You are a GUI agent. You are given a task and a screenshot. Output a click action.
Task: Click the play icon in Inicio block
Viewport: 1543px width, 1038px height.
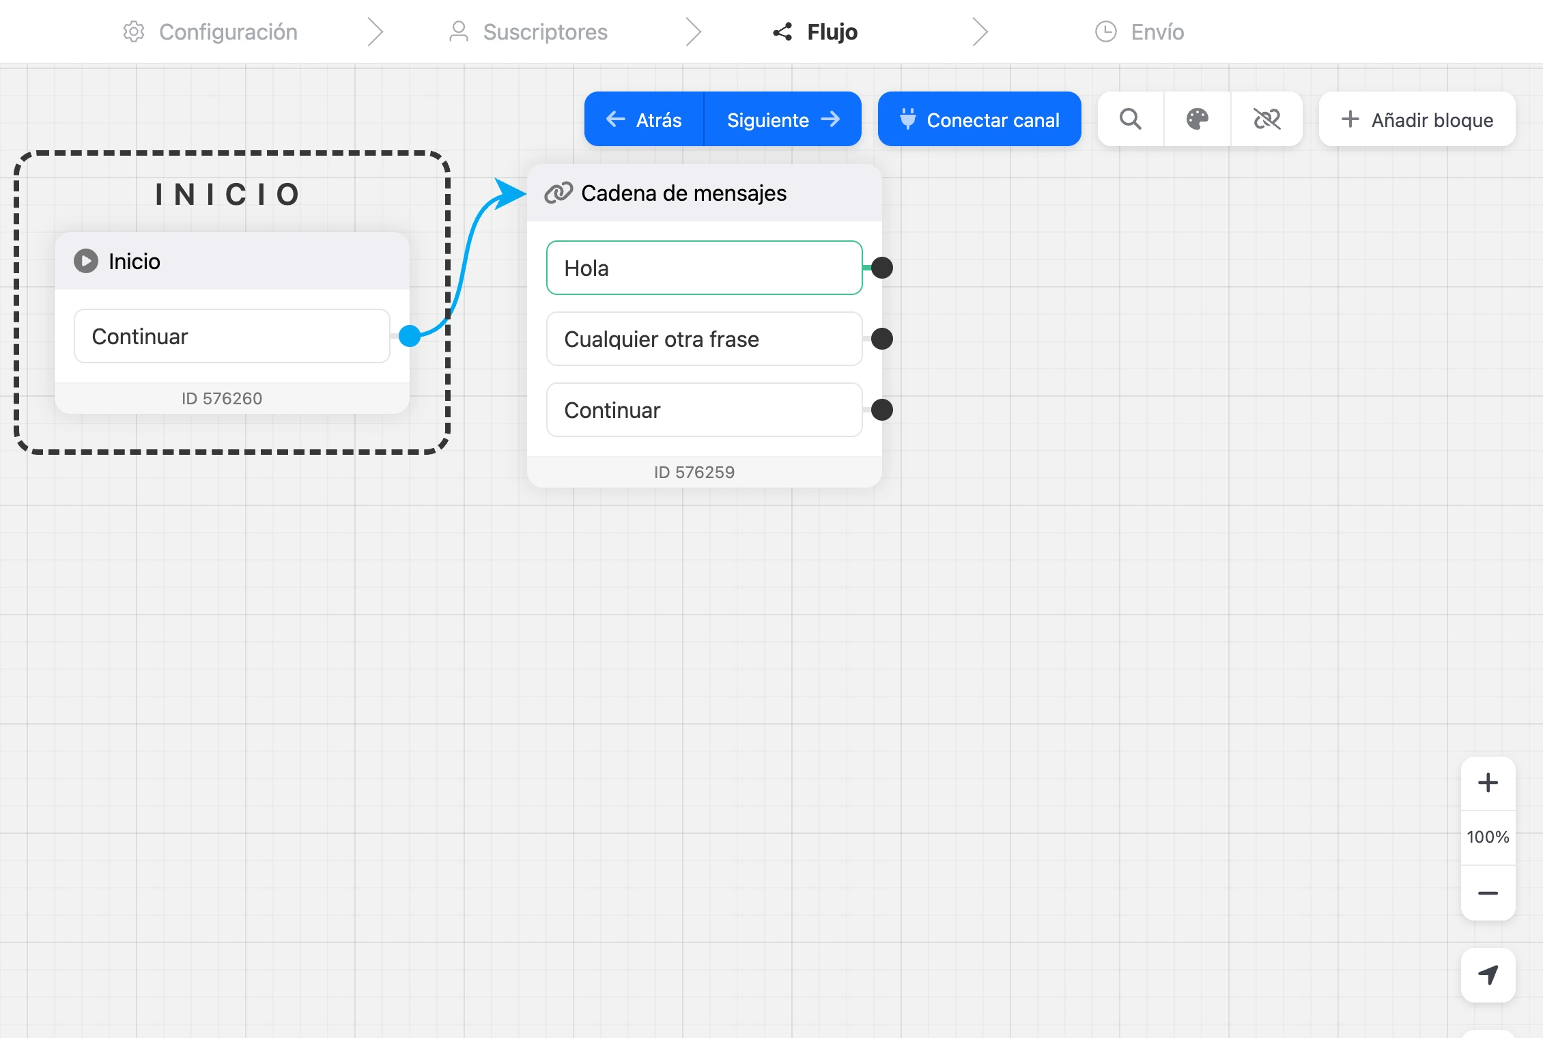click(86, 261)
